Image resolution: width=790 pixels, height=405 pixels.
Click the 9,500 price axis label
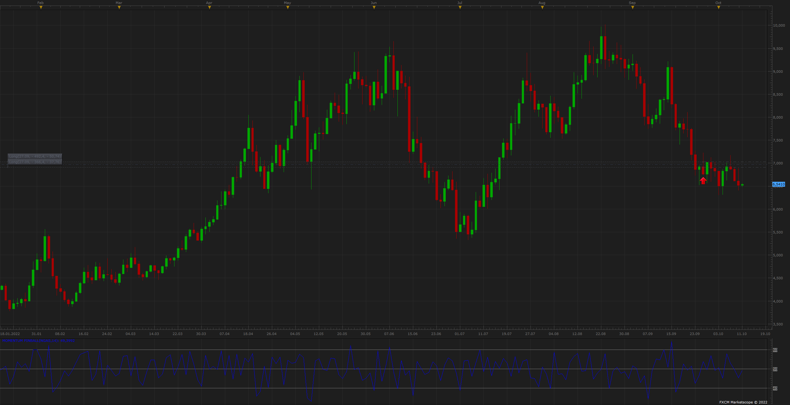tap(778, 49)
